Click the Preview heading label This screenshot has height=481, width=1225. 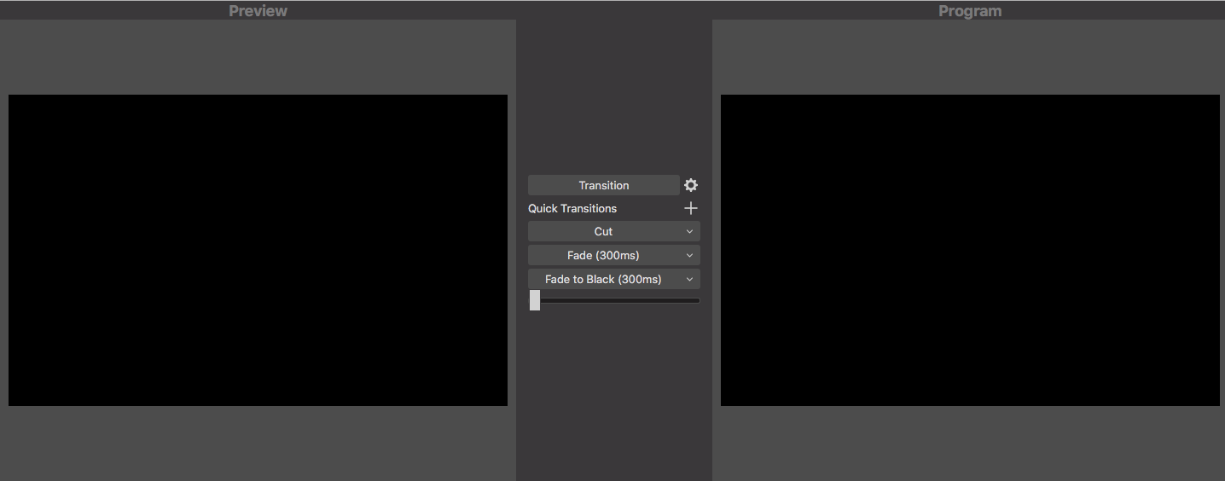[258, 11]
